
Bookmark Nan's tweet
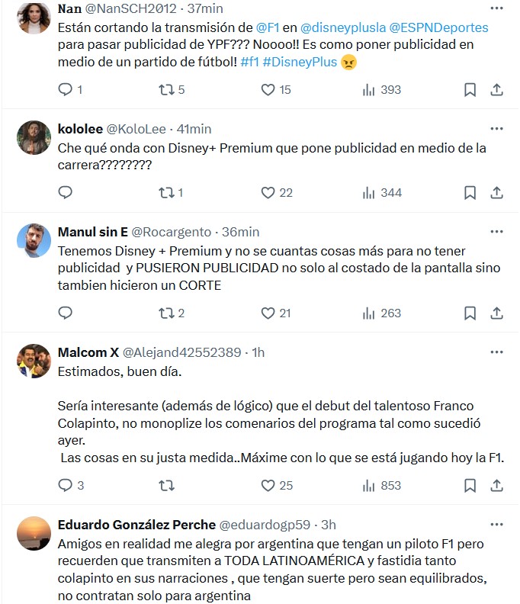[x=470, y=90]
